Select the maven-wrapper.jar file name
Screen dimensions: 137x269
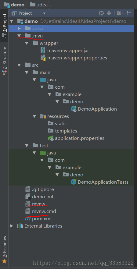pyautogui.click(x=68, y=51)
